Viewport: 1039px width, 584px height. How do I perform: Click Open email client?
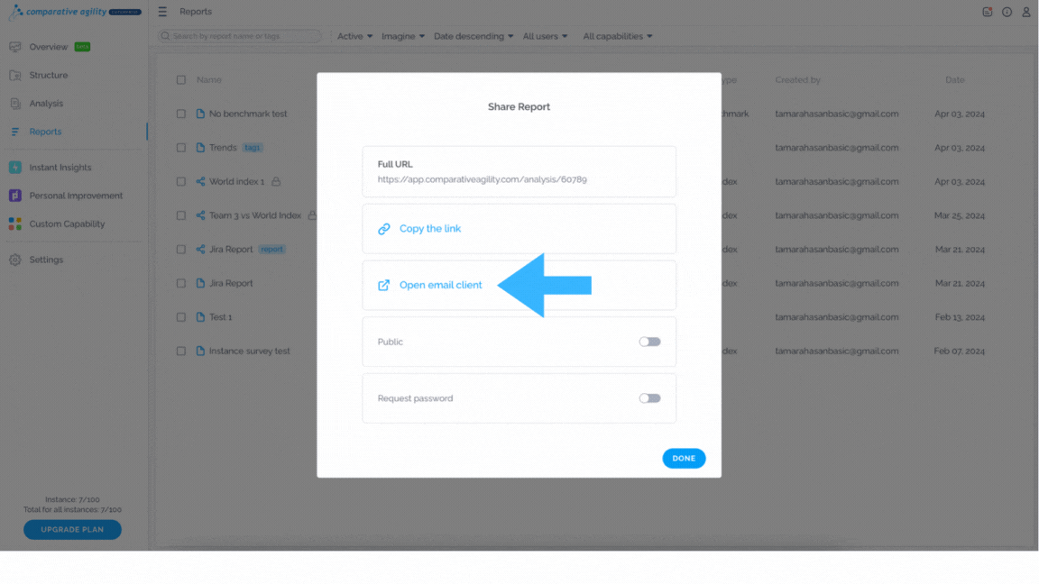[x=441, y=285]
